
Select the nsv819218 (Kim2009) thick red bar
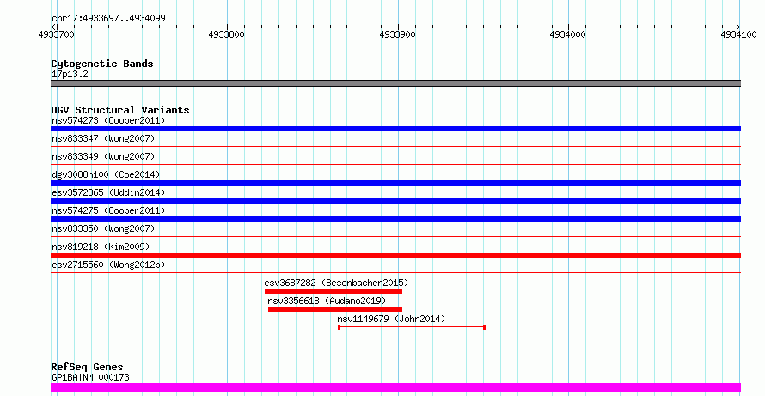[x=395, y=255]
